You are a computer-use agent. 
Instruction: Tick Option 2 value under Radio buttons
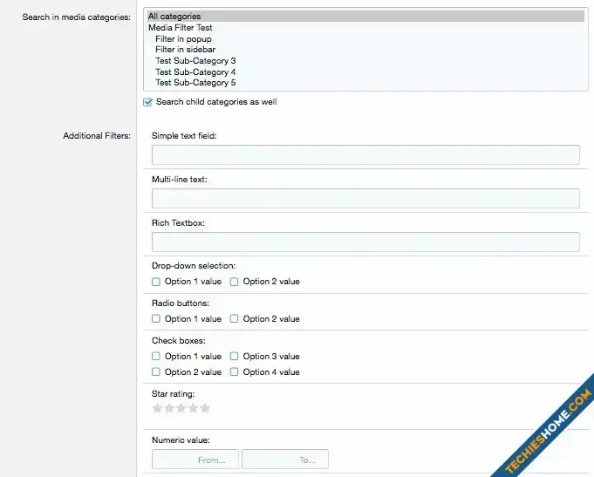tap(234, 318)
